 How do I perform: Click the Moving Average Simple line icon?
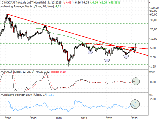coord(2,6)
